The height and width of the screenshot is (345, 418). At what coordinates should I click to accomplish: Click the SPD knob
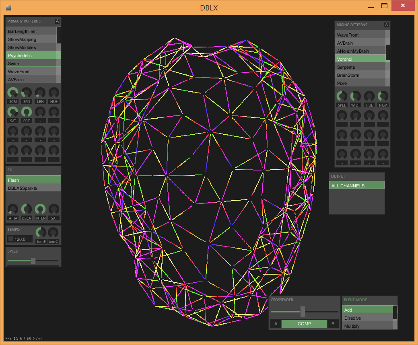point(27,92)
